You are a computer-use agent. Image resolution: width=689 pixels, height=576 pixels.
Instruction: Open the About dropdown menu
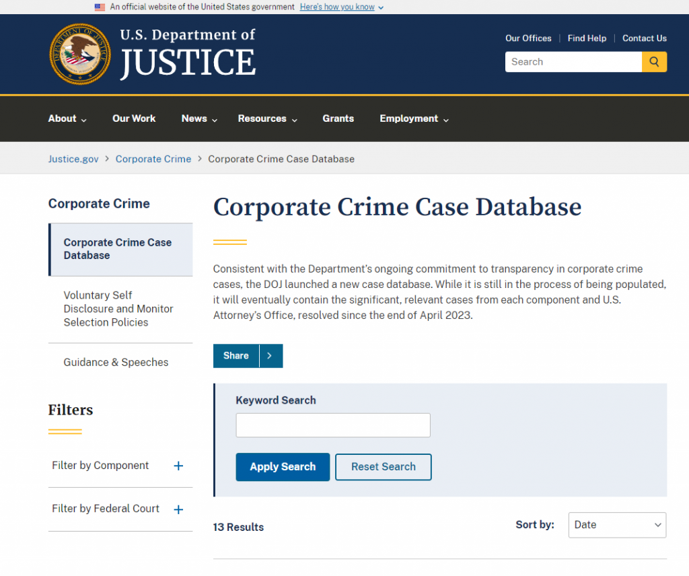(67, 118)
